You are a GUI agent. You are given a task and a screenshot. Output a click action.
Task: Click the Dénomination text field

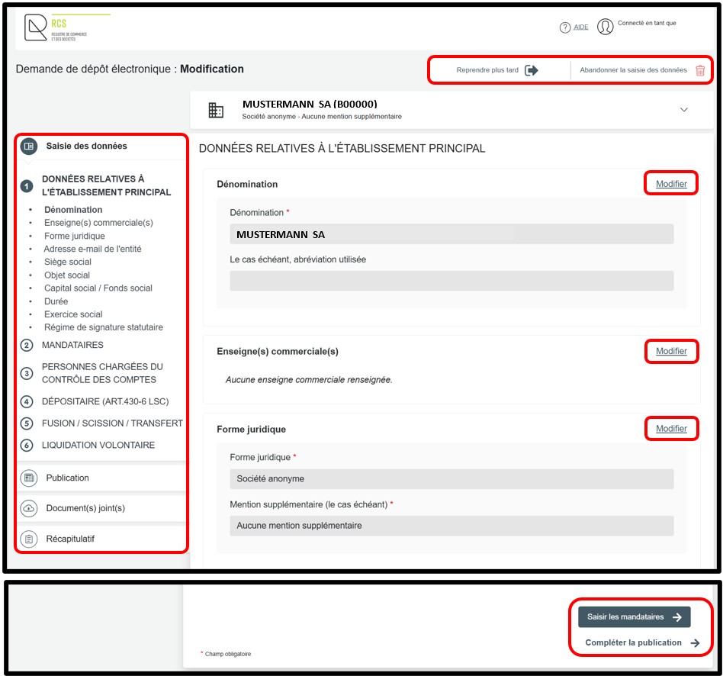point(451,235)
